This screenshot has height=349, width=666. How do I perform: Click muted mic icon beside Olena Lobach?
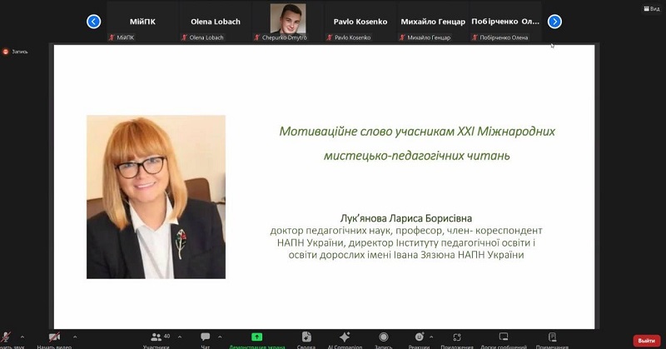(x=184, y=37)
